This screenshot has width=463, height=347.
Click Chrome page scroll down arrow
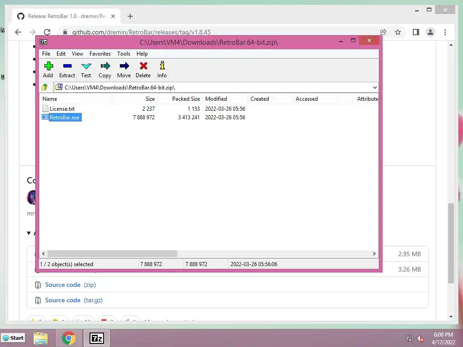click(451, 317)
